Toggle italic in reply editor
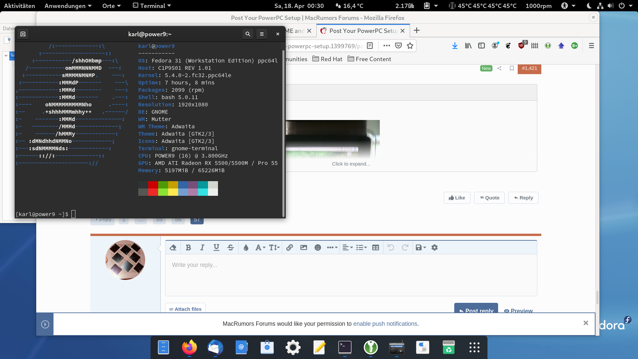This screenshot has height=359, width=638. point(202,248)
